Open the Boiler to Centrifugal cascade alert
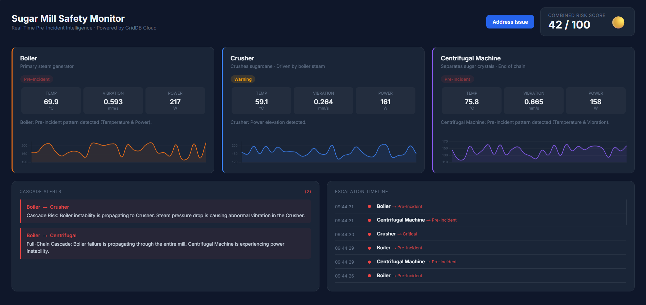The image size is (646, 305). pos(165,243)
